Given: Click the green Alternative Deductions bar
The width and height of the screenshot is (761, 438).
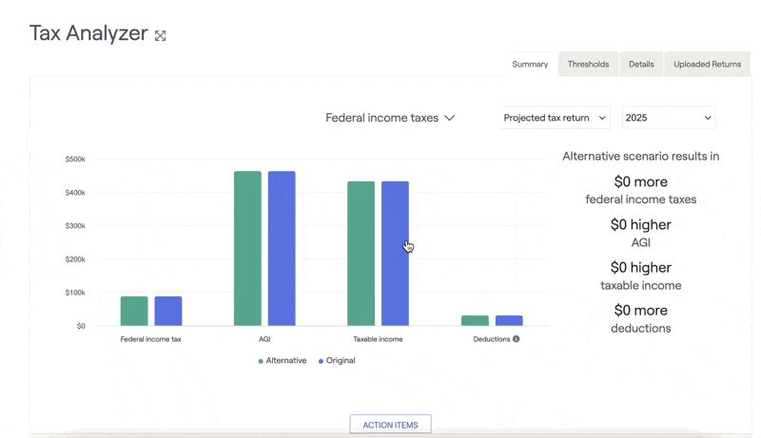Looking at the screenshot, I should pos(475,321).
